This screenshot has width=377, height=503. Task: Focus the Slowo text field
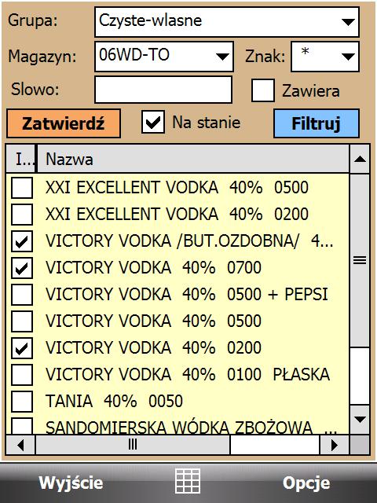click(x=163, y=90)
